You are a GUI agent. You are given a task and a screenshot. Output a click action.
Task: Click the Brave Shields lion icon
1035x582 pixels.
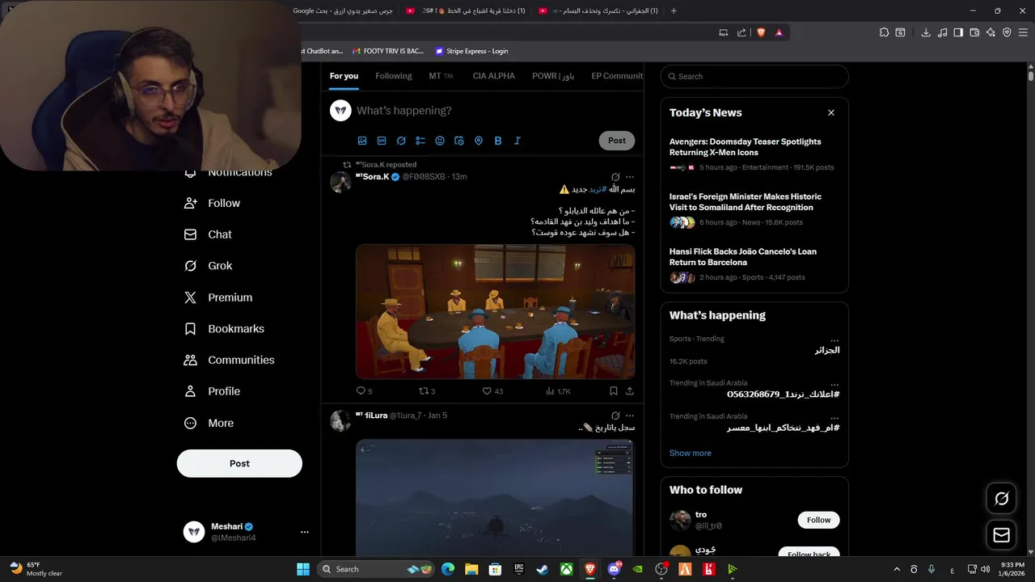pyautogui.click(x=761, y=32)
